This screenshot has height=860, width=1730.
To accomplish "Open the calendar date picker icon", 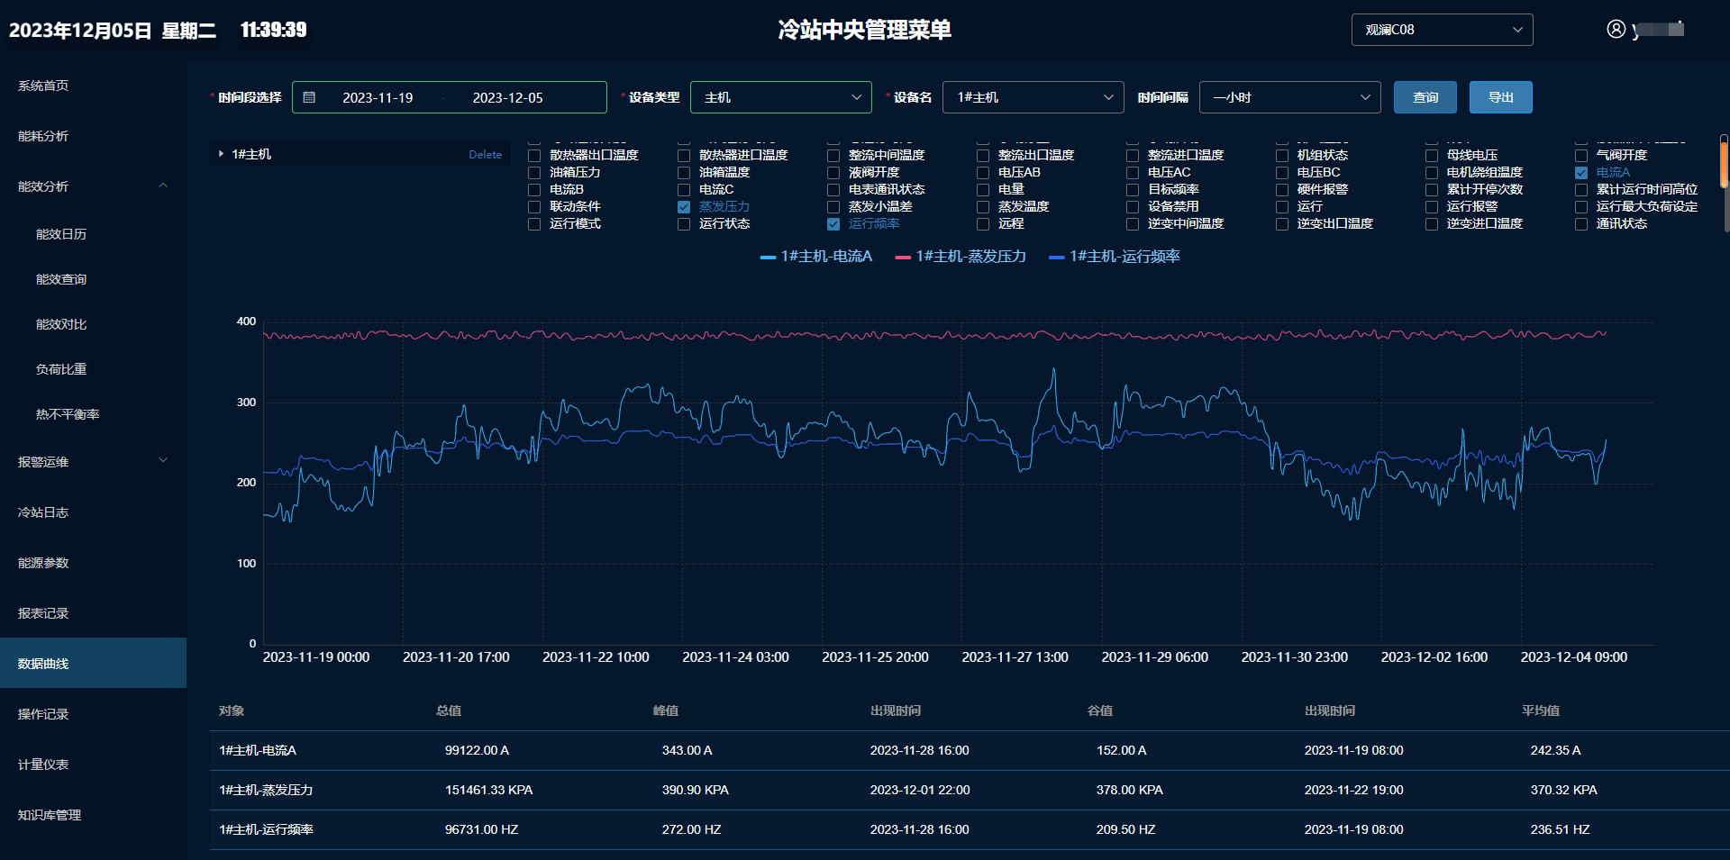I will (x=310, y=96).
